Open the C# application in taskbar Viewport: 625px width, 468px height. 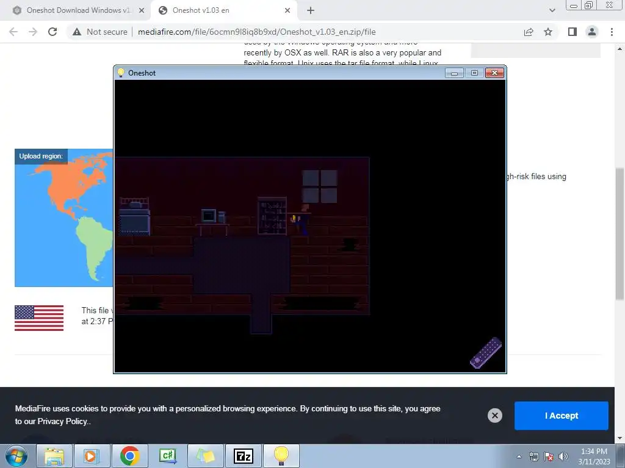click(x=167, y=456)
